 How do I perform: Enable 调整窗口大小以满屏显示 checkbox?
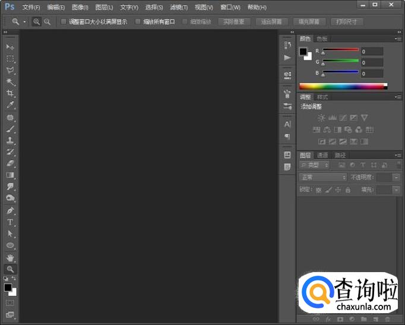[x=64, y=22]
